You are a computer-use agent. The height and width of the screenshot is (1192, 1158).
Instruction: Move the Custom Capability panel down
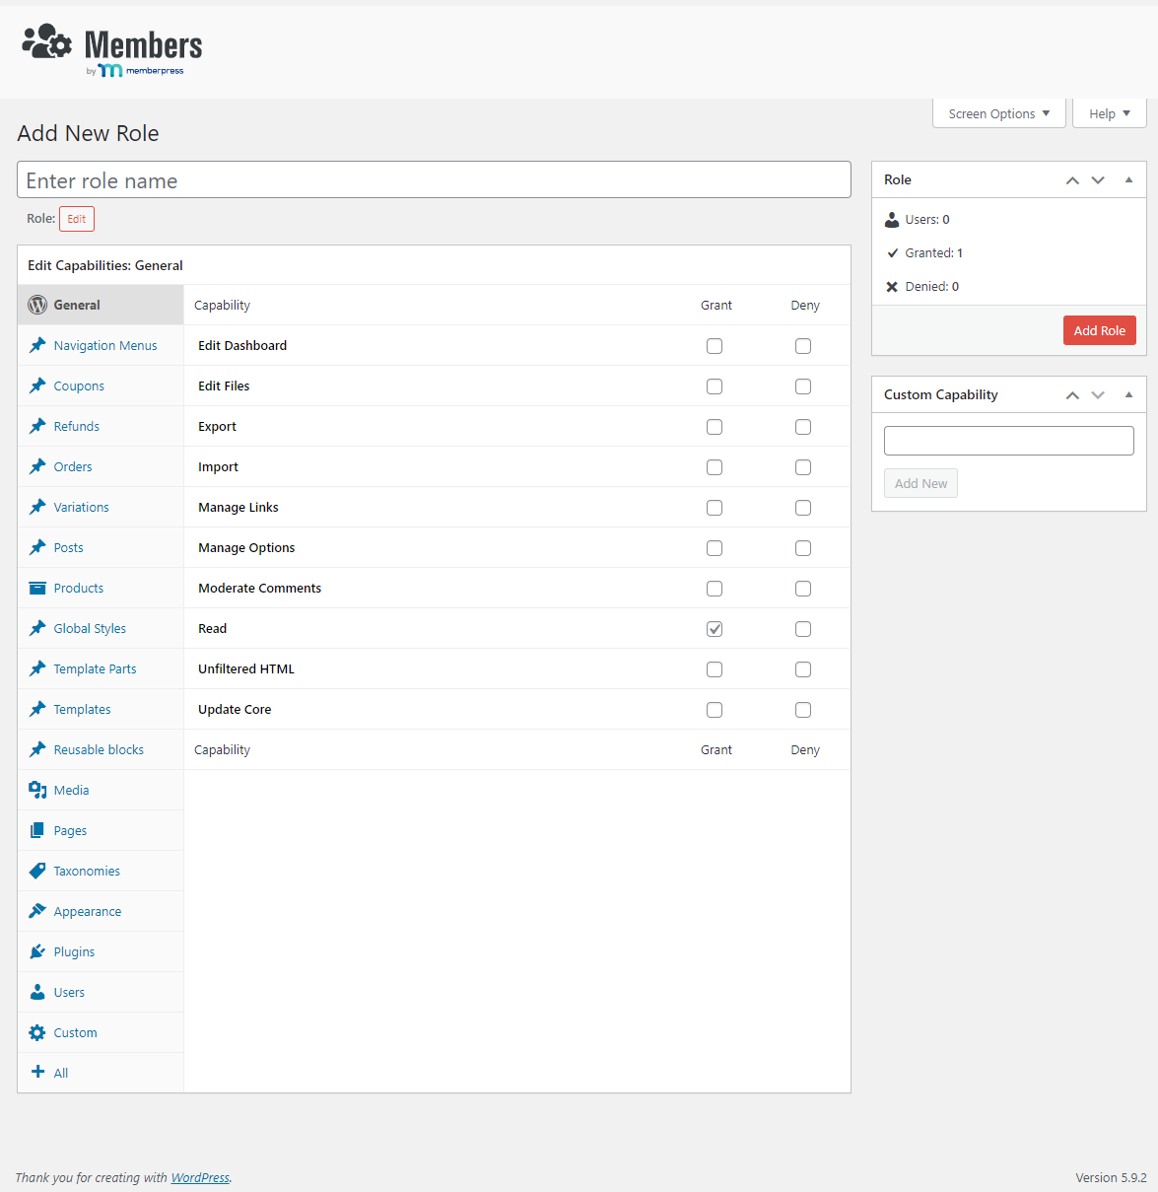[1098, 395]
